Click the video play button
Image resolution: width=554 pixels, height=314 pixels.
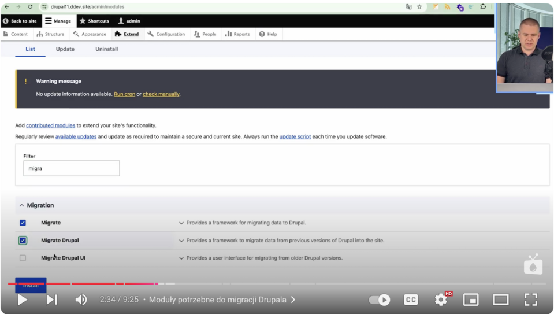click(x=23, y=300)
